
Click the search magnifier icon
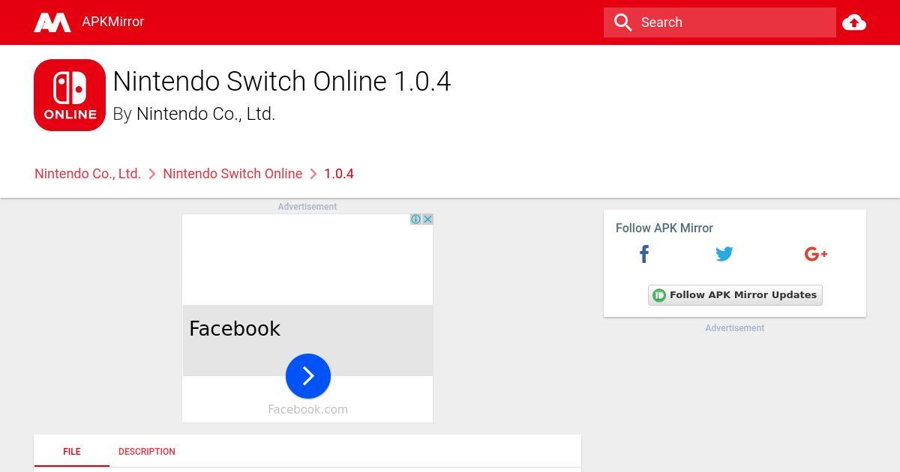click(622, 22)
